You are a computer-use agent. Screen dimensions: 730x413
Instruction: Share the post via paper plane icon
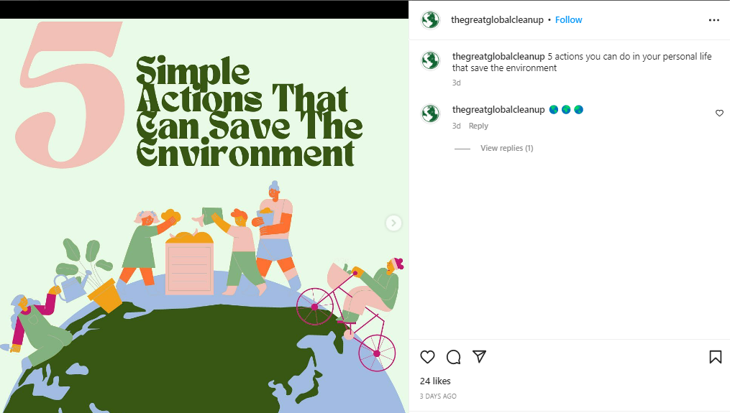coord(479,356)
